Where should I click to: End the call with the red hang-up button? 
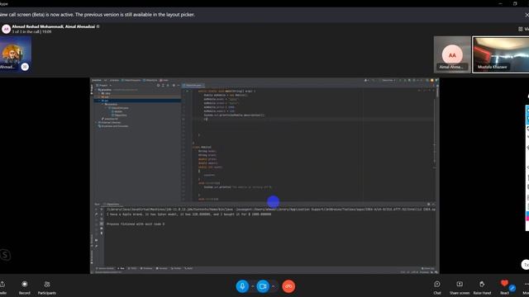pyautogui.click(x=288, y=286)
